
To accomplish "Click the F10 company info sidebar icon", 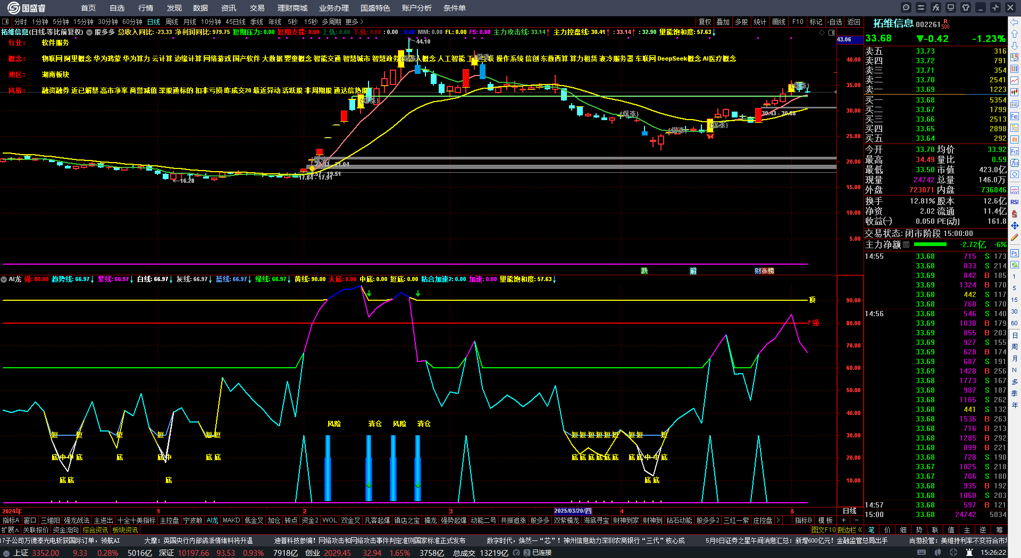I will (x=1015, y=116).
